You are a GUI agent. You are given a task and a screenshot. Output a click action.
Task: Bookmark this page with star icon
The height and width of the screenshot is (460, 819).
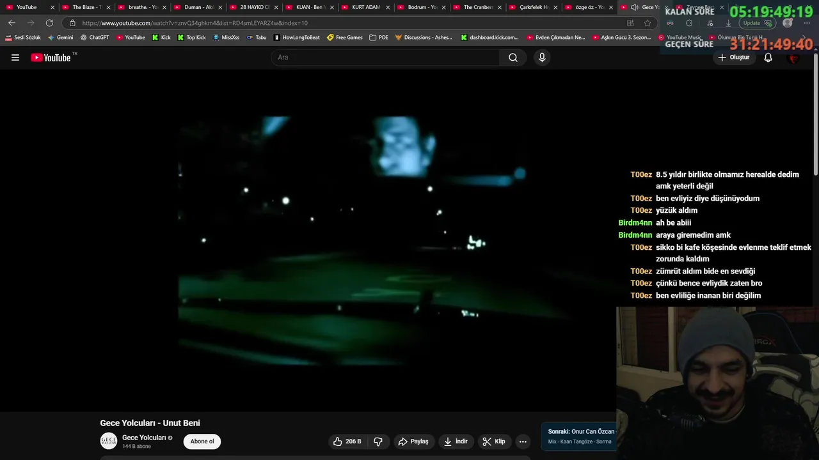pyautogui.click(x=648, y=23)
